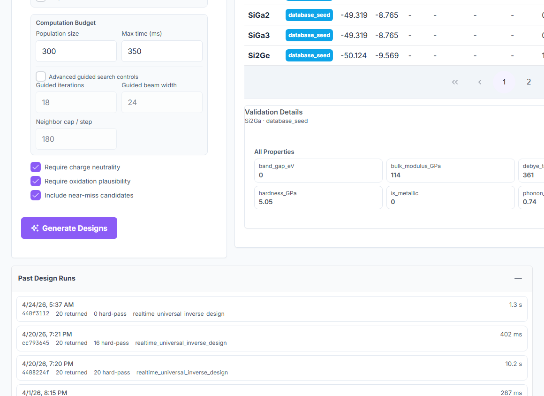Click the 16 hard-pass label
Viewport: 544px width, 396px height.
[111, 343]
